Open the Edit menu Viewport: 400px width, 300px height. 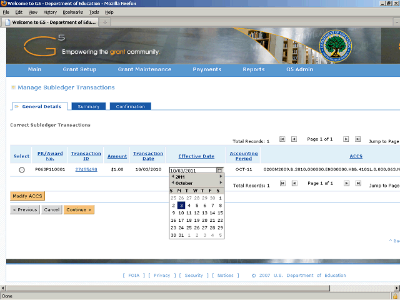tap(19, 12)
